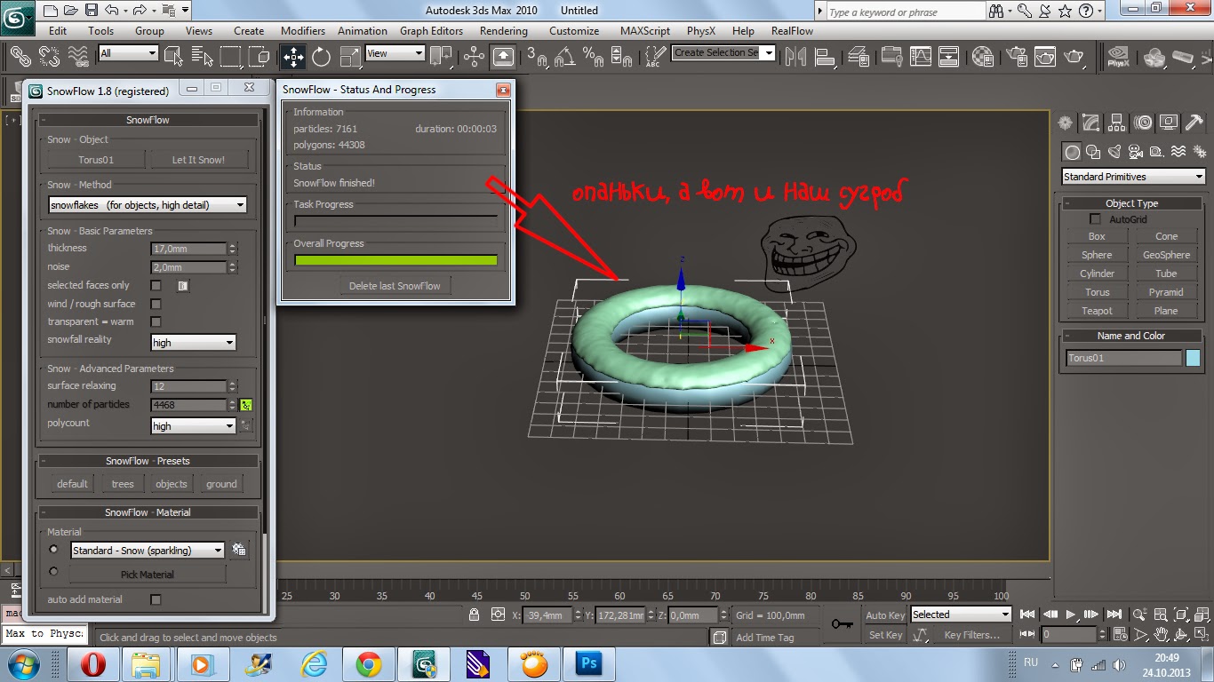Open the Material Editor icon
1214x682 pixels.
tap(983, 57)
